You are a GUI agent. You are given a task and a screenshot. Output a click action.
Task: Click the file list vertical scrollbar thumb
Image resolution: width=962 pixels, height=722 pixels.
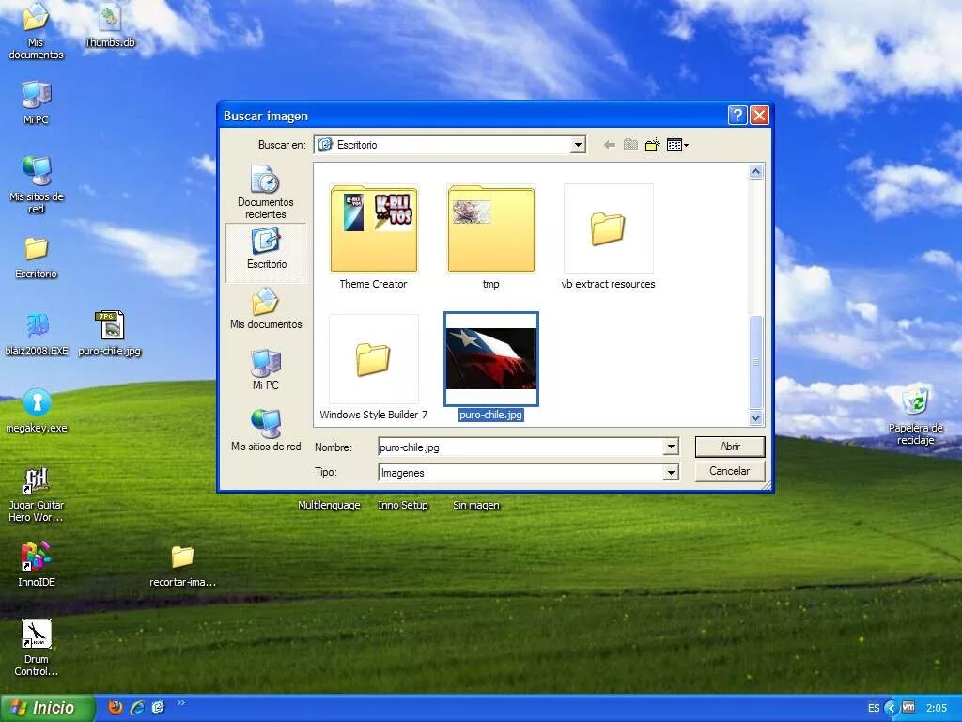(756, 362)
